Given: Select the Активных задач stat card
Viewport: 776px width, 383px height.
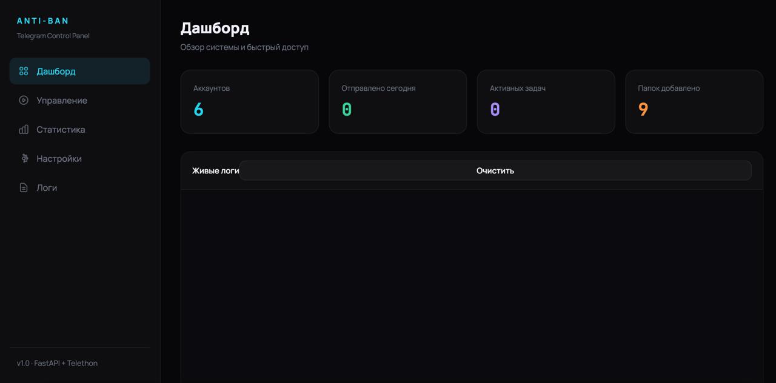Looking at the screenshot, I should [x=546, y=102].
